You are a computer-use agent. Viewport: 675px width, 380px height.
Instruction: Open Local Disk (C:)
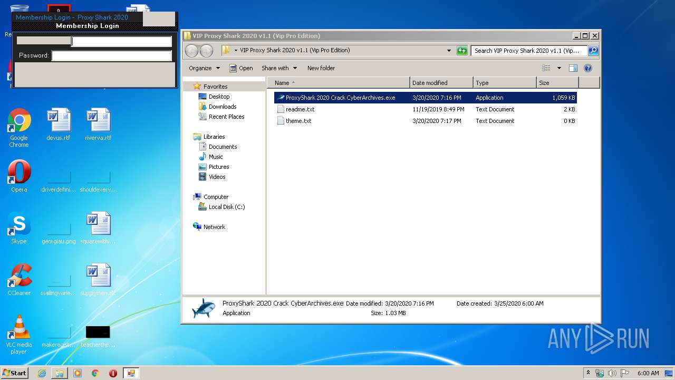pos(227,207)
